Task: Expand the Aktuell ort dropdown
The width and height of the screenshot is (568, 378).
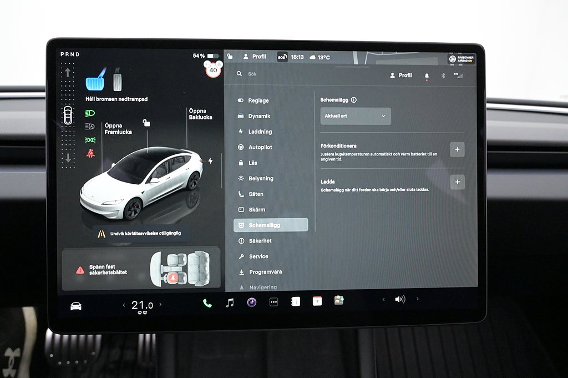Action: click(x=356, y=116)
